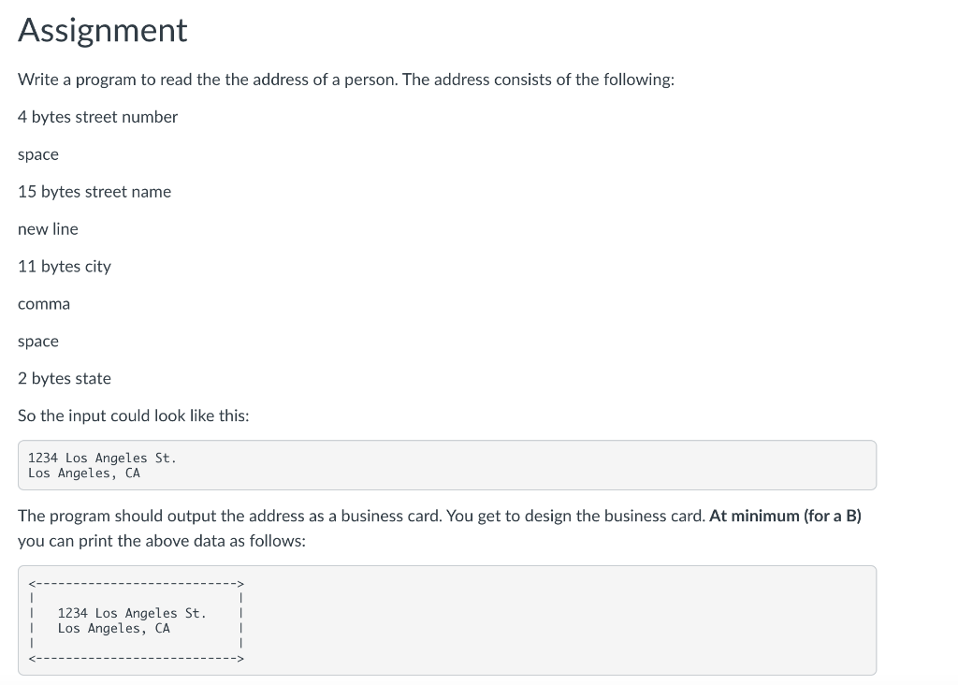Click the '11 bytes city' line
This screenshot has width=958, height=685.
click(65, 267)
